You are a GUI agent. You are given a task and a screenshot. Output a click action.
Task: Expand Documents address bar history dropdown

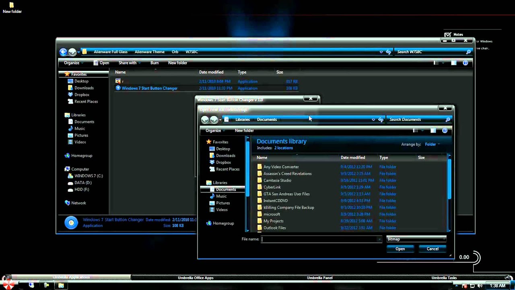(x=373, y=120)
